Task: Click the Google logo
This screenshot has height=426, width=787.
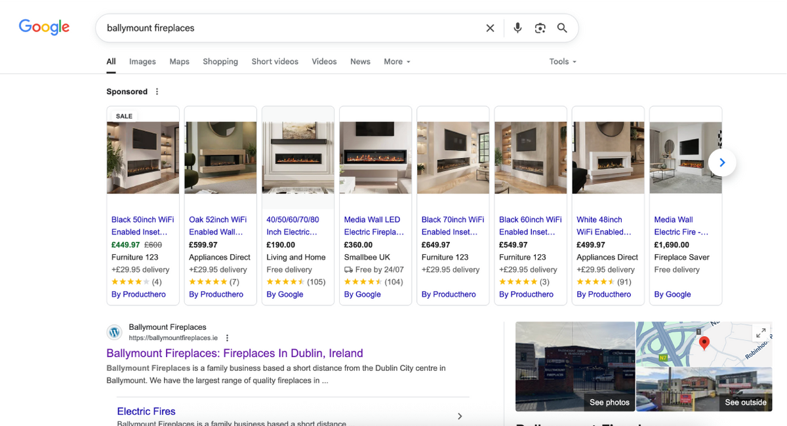Action: (x=44, y=27)
